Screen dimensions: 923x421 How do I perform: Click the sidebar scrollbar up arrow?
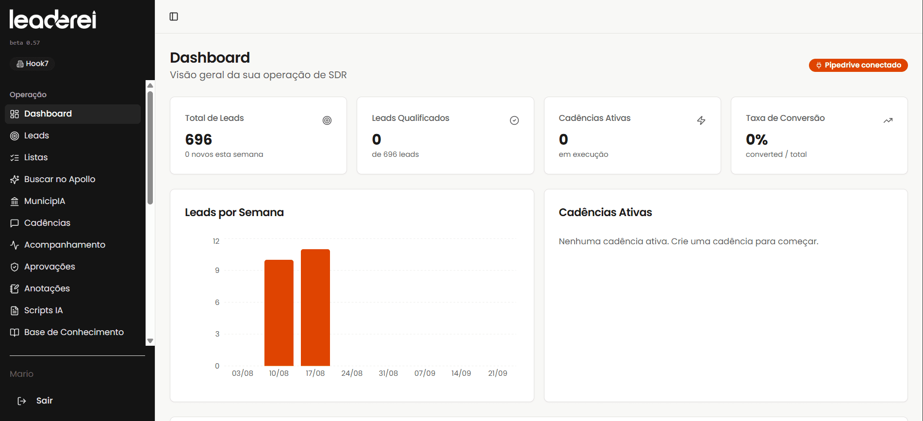150,85
